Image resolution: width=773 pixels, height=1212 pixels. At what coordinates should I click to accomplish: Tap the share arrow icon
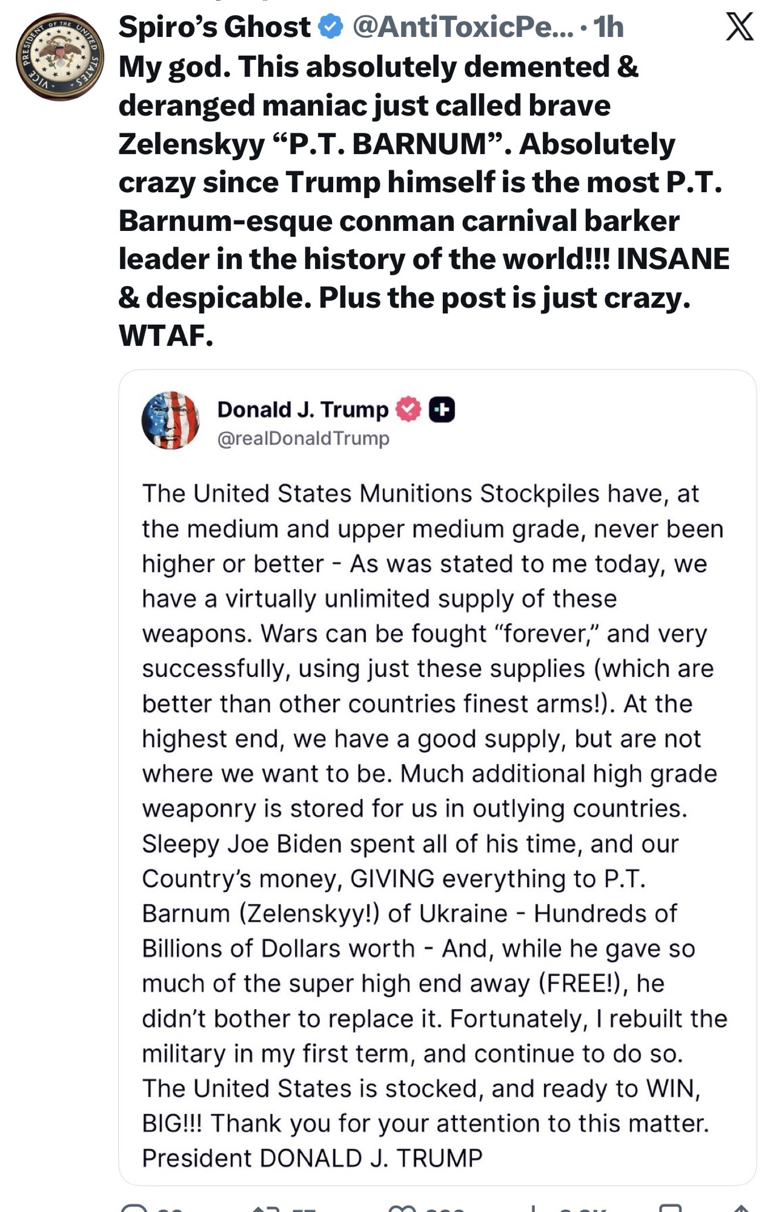click(741, 1208)
